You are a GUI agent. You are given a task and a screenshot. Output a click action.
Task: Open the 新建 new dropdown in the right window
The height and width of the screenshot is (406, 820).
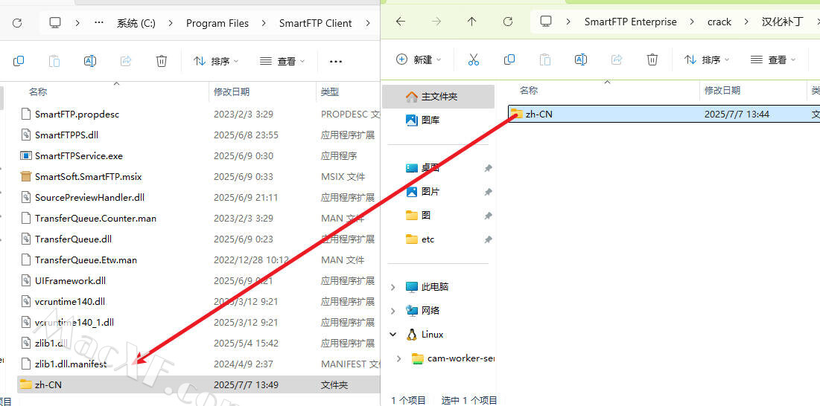(x=419, y=59)
